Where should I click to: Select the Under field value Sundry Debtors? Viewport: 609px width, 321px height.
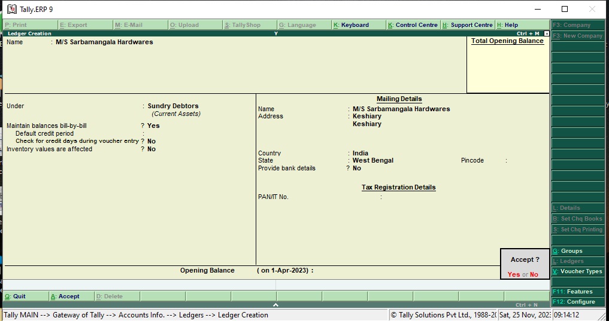click(x=173, y=106)
